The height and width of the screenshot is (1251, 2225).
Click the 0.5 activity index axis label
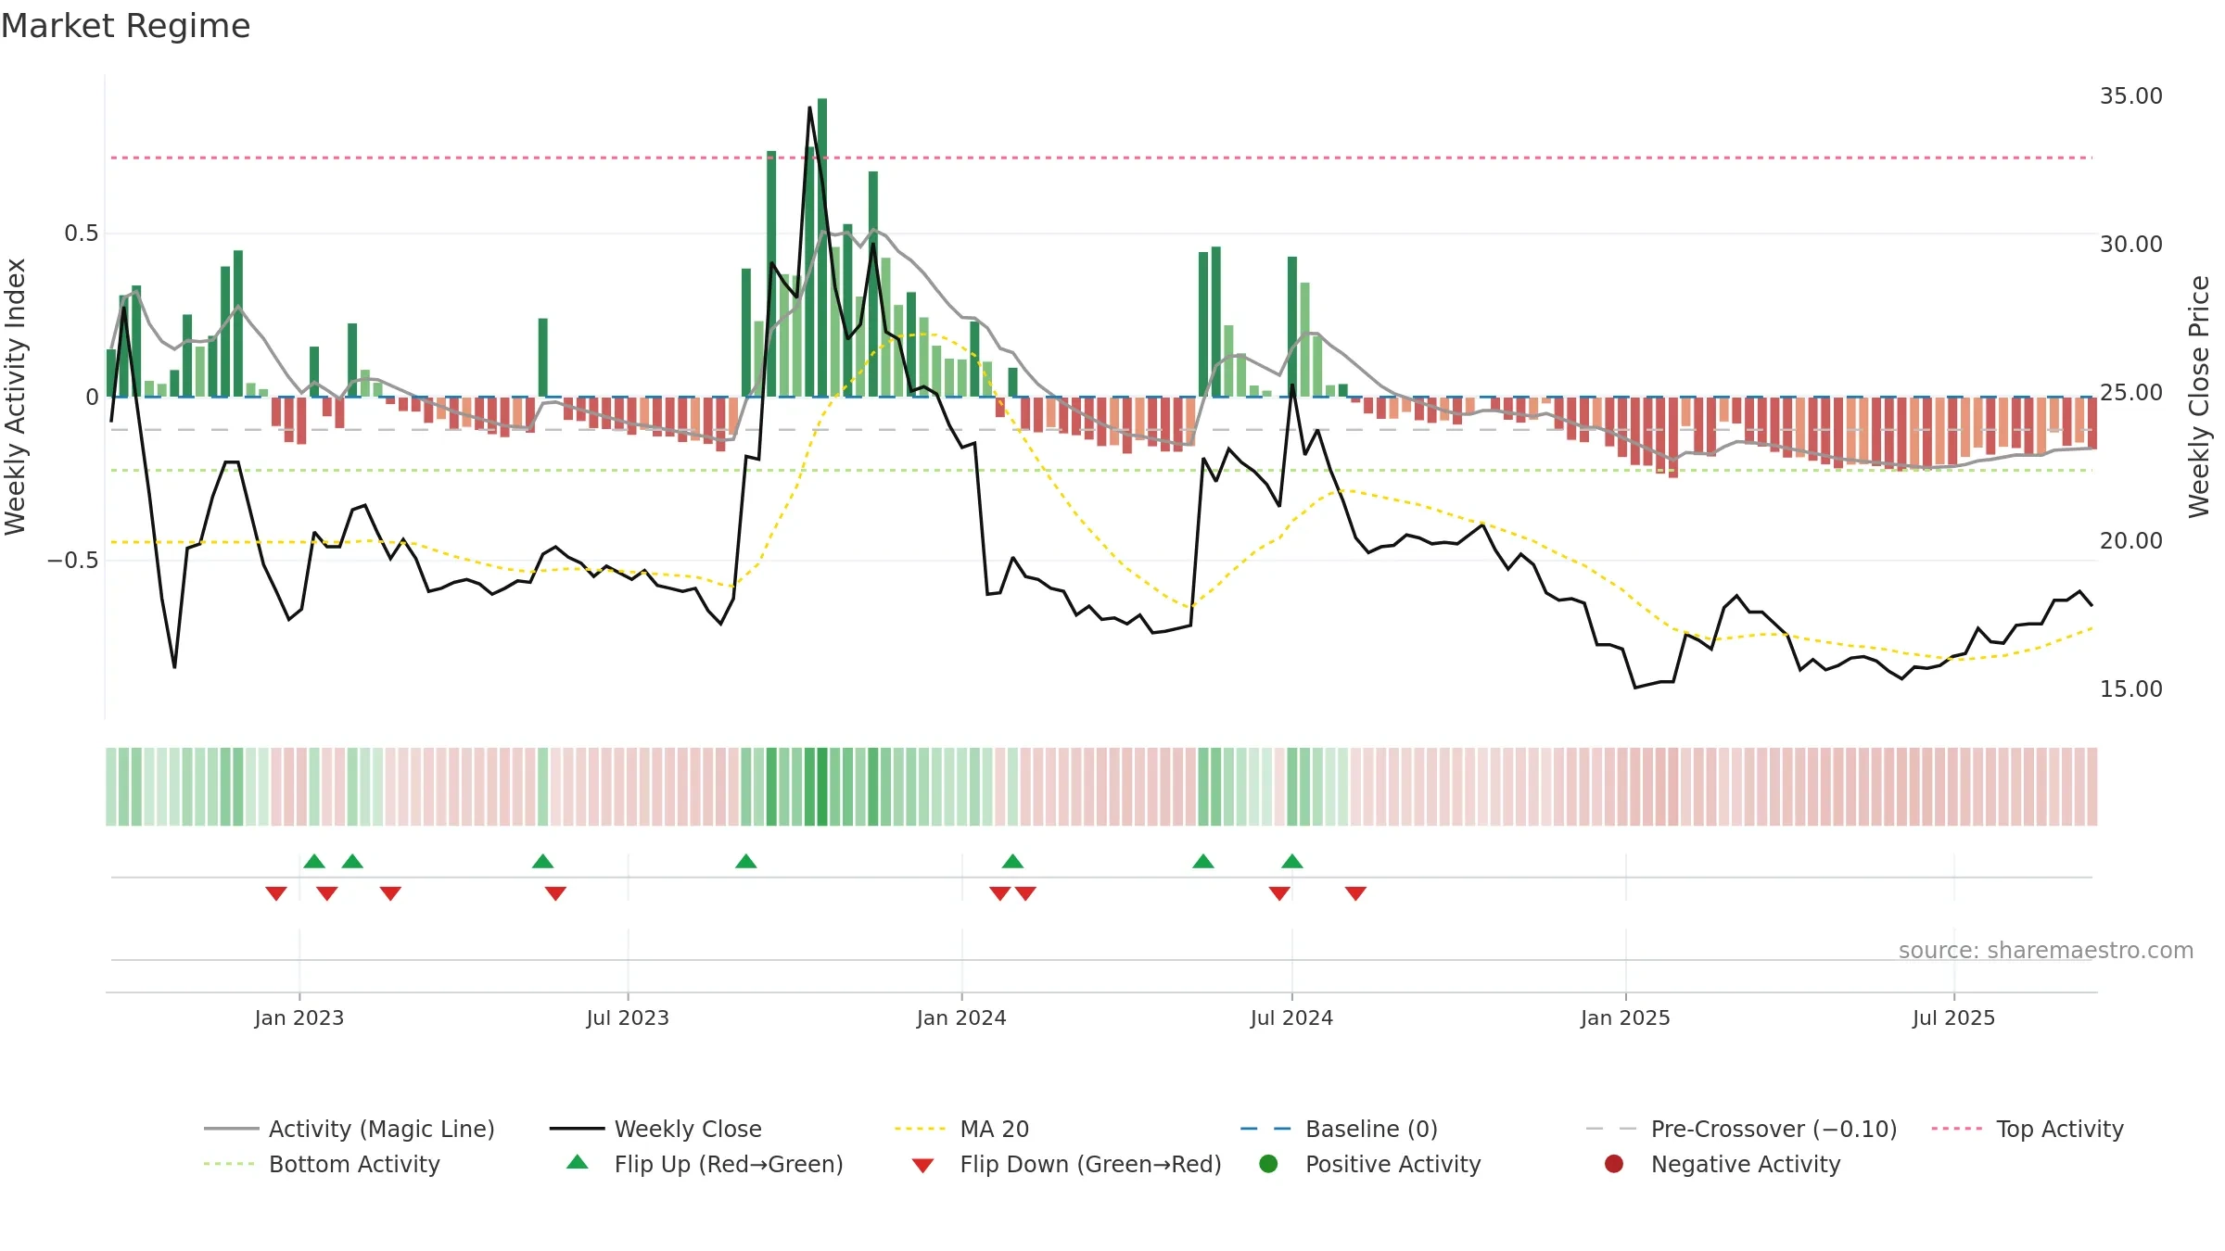tap(82, 234)
